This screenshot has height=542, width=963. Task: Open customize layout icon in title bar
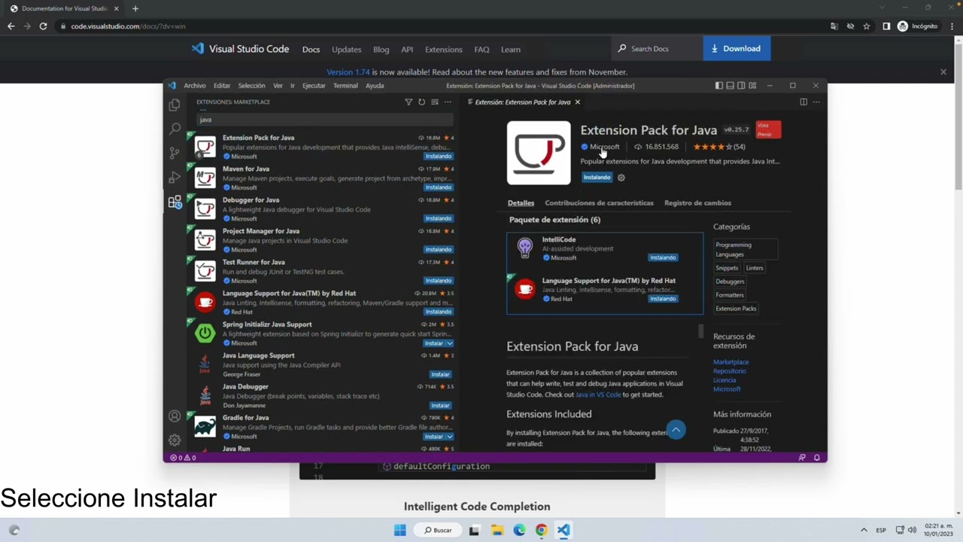pyautogui.click(x=752, y=86)
